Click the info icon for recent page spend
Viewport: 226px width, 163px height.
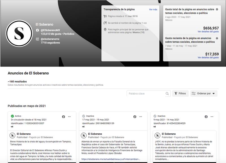[217, 38]
